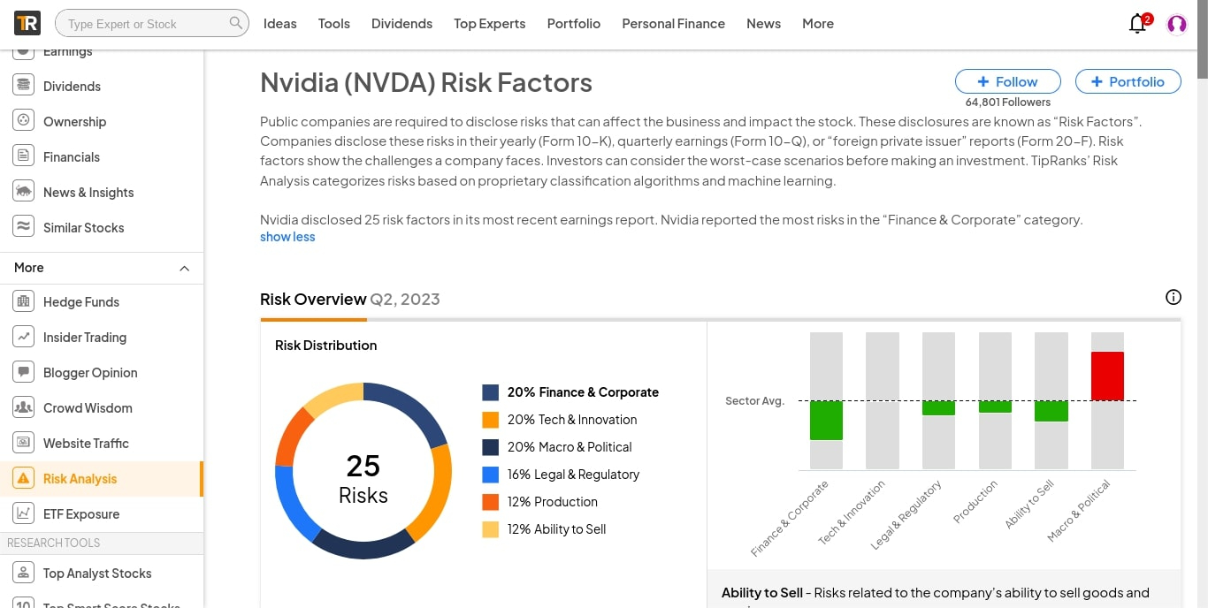
Task: Click the Risk Overview info icon
Action: click(1173, 298)
